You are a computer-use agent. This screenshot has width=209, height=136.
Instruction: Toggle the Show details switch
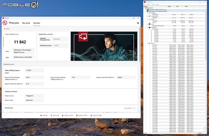(134, 108)
